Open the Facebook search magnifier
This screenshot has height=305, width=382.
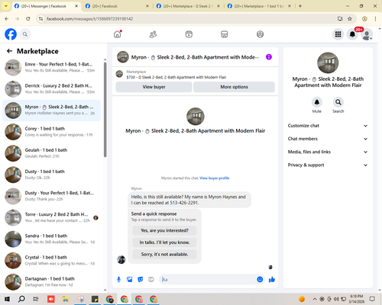pyautogui.click(x=25, y=34)
